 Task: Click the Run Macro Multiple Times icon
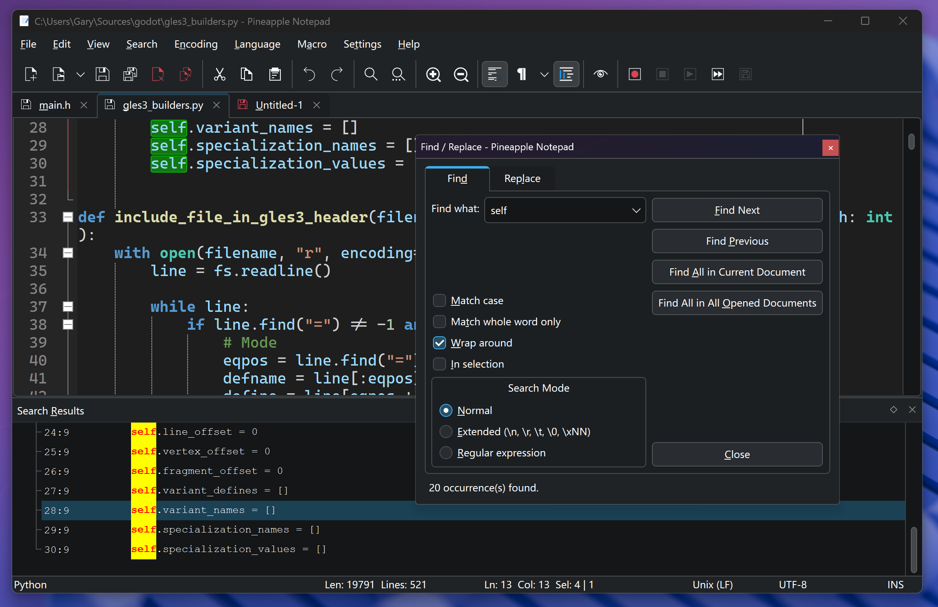point(718,75)
